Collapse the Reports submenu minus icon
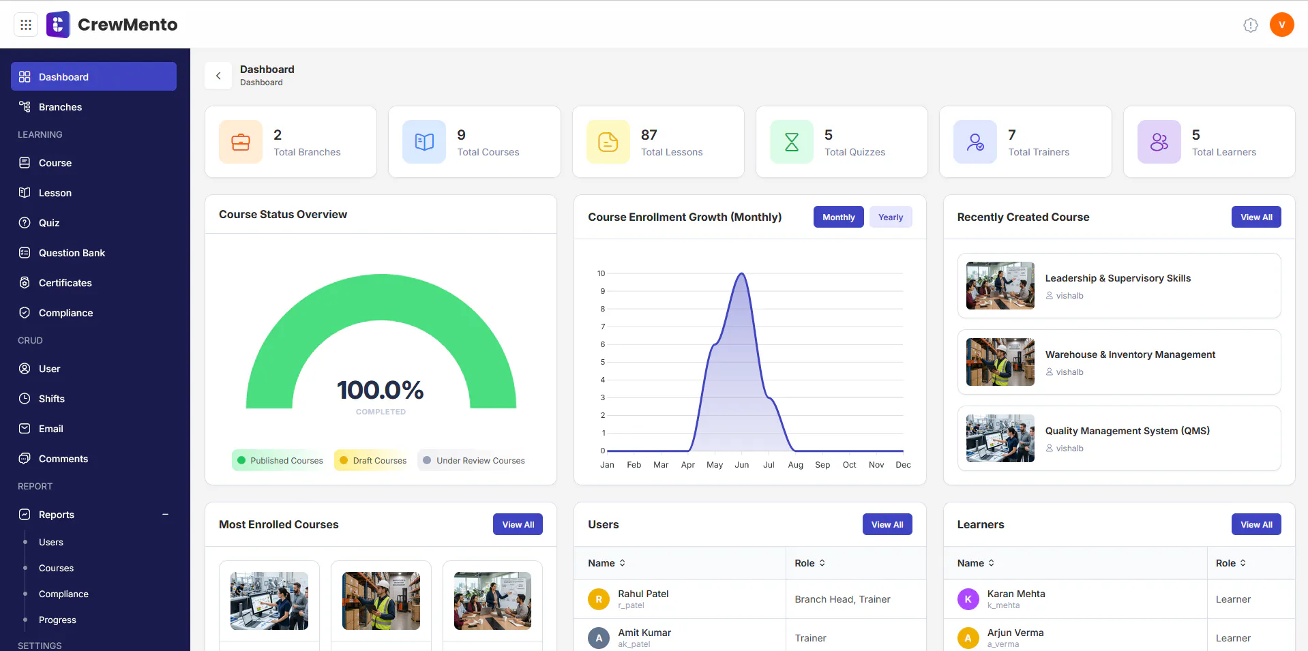The height and width of the screenshot is (651, 1308). pos(165,515)
